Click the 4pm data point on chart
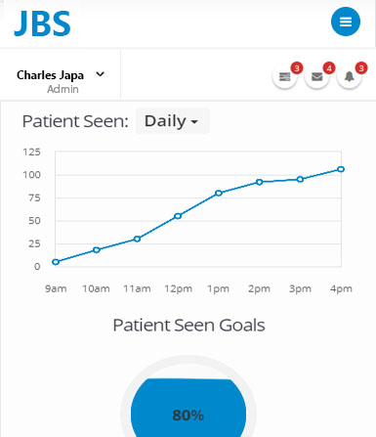Screen dimensions: 376x437 (x=341, y=169)
